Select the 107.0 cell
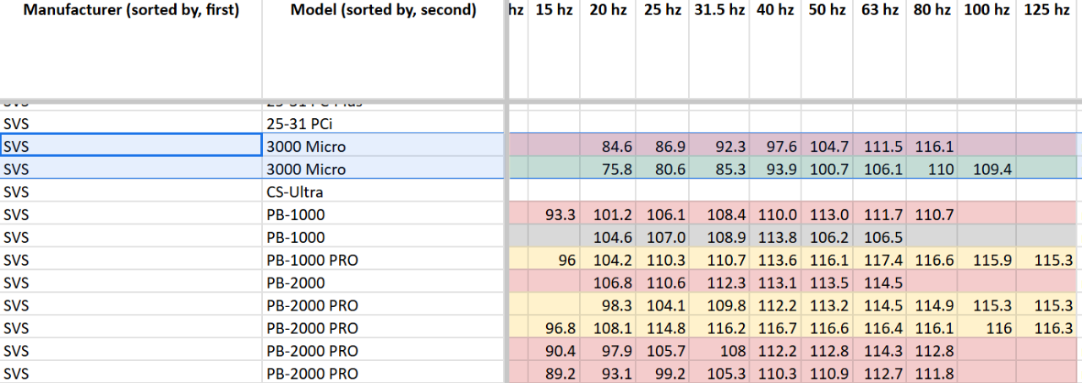 [663, 237]
